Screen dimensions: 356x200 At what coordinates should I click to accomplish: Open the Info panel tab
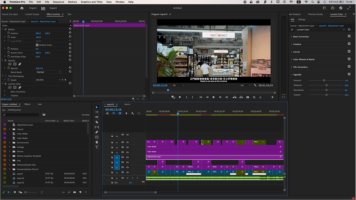coord(40,104)
